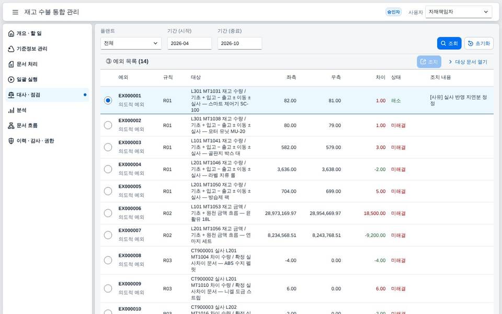Open 문서 처리 menu item
This screenshot has height=314, width=502.
click(x=48, y=64)
